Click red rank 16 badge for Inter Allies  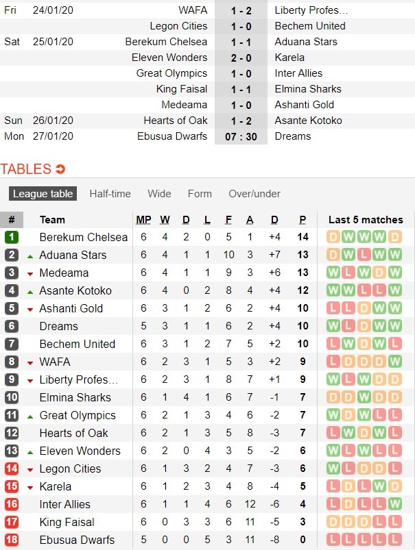tap(12, 504)
